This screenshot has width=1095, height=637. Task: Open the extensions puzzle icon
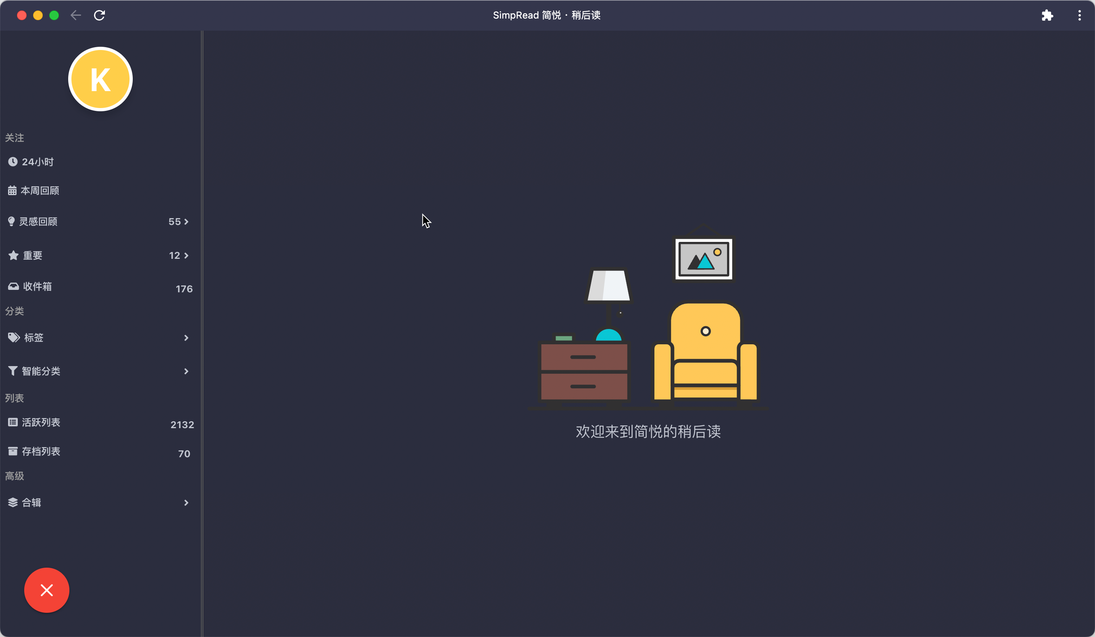coord(1047,16)
